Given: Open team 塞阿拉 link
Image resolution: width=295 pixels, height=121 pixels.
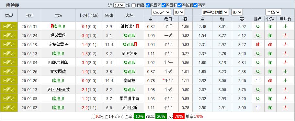Looking at the screenshot, I should pyautogui.click(x=130, y=80).
